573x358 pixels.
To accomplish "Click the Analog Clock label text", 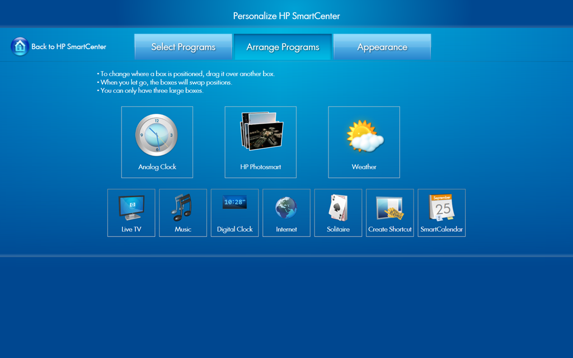I will [x=157, y=167].
